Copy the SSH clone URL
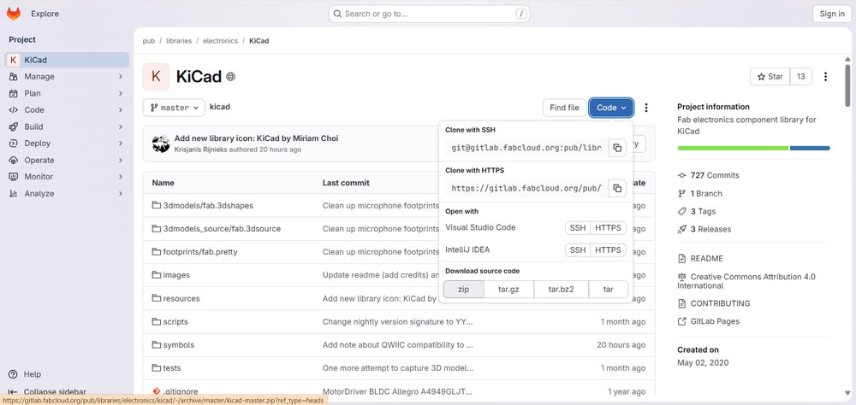 616,147
